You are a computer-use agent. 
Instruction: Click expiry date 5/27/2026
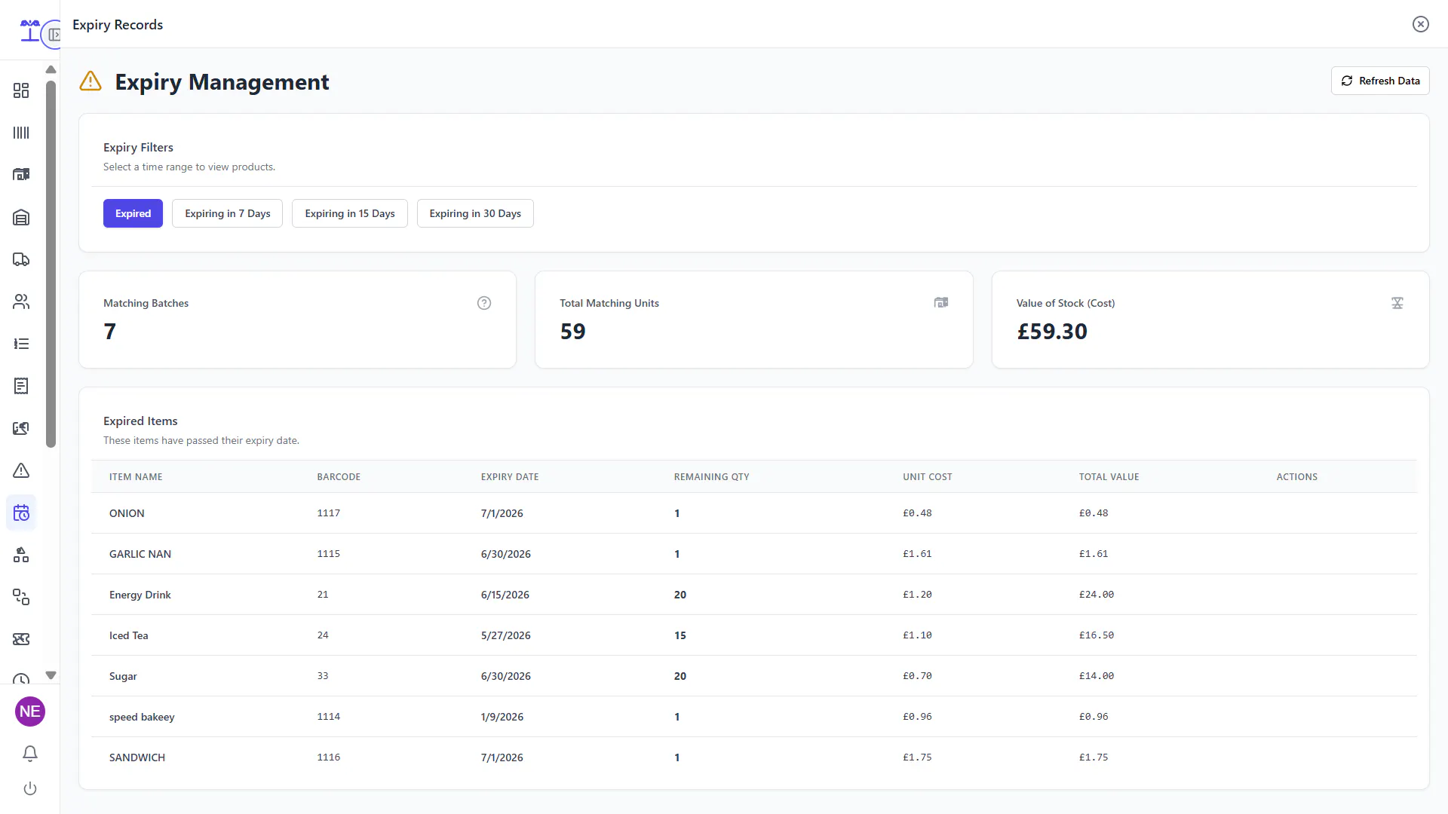[506, 635]
